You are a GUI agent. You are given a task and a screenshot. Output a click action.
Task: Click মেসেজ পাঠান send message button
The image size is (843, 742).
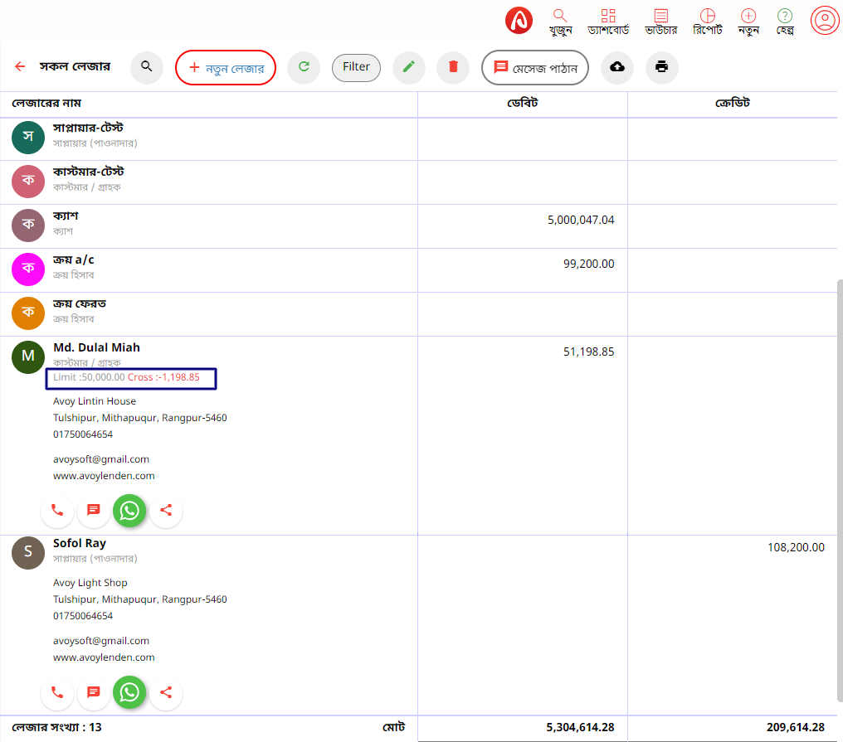pyautogui.click(x=535, y=68)
